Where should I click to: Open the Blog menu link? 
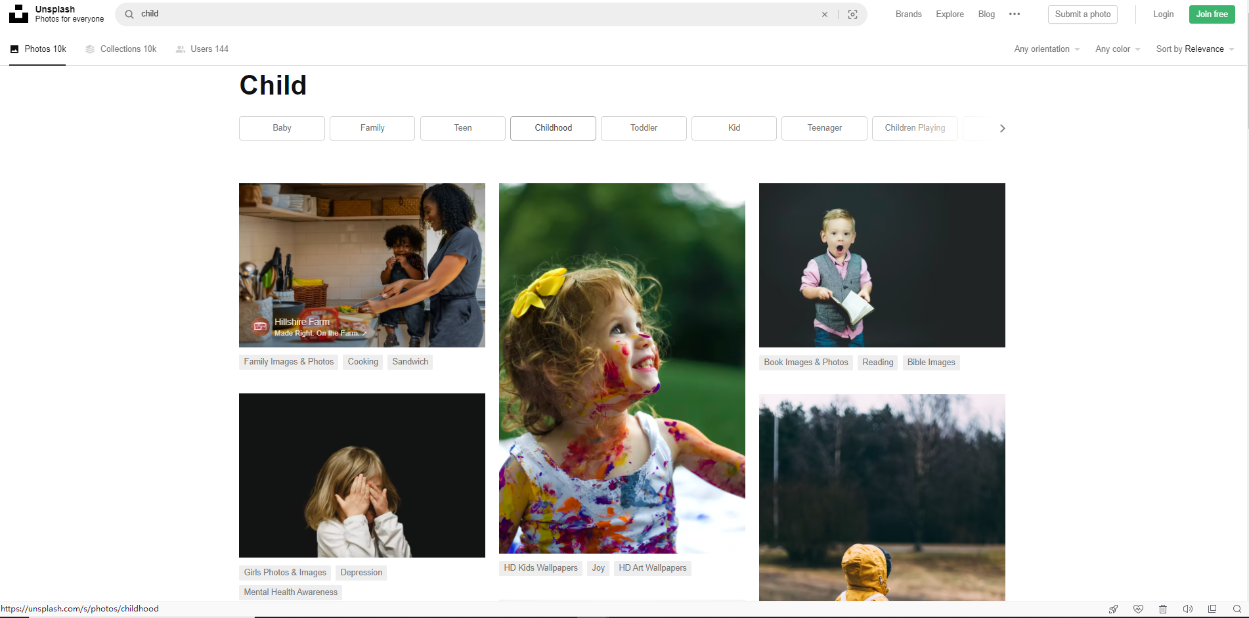tap(986, 14)
